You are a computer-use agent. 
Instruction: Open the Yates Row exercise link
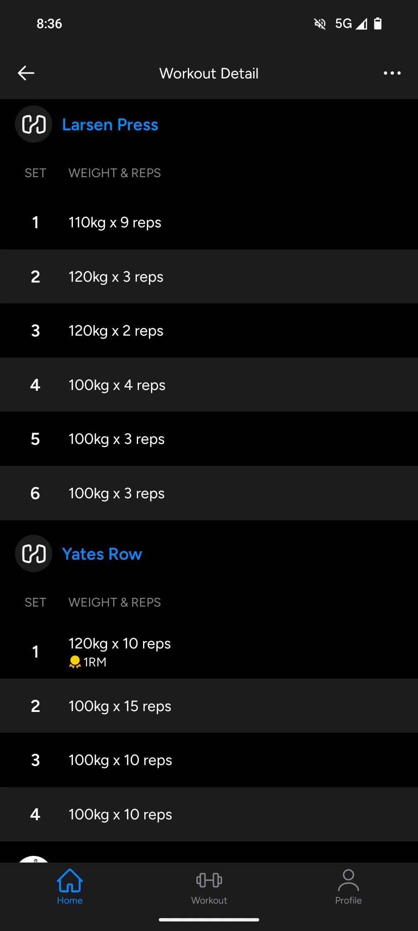point(102,554)
